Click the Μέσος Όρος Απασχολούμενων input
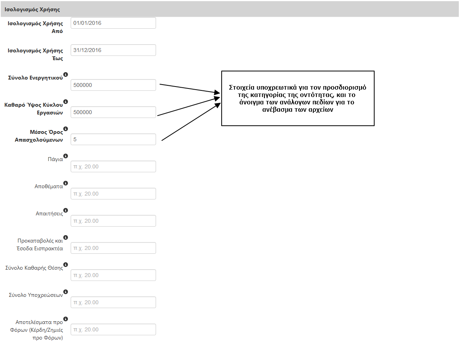Screen dimensions: 460x350 pyautogui.click(x=113, y=139)
